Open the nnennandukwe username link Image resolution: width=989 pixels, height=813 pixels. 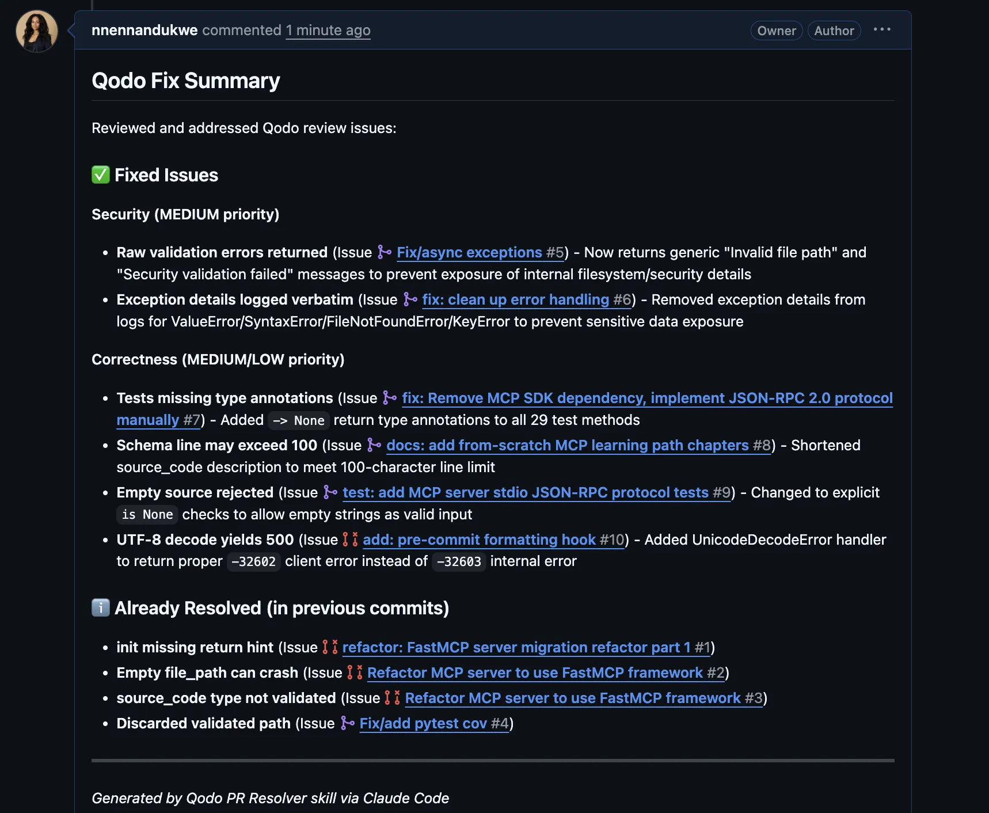tap(144, 30)
